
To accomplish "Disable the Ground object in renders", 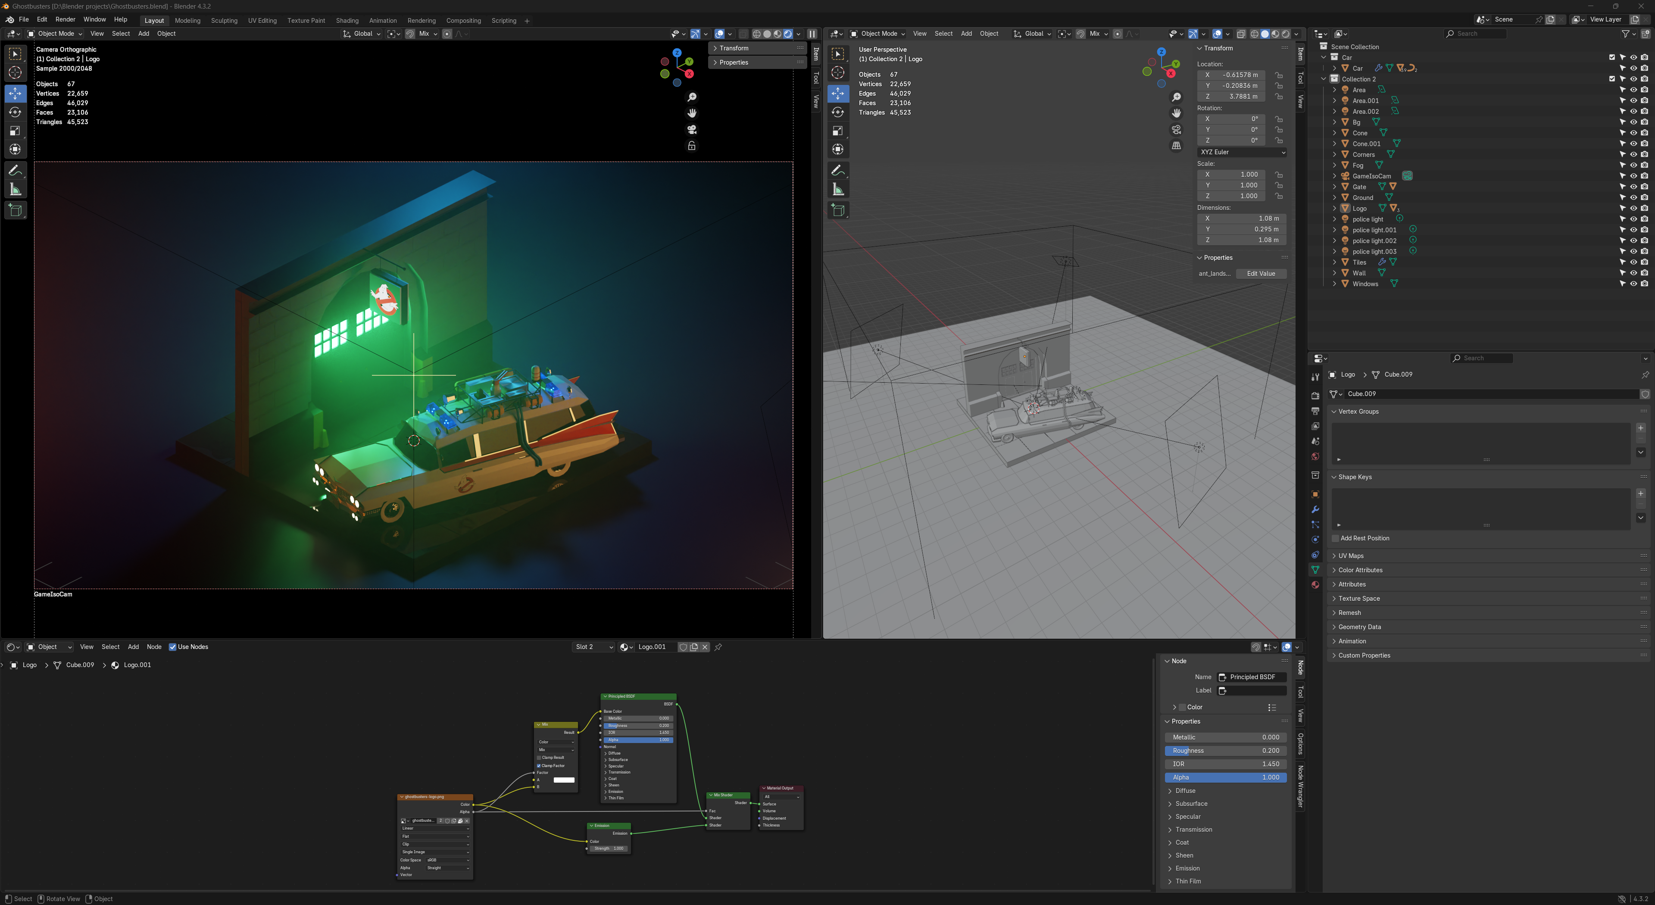I will click(1644, 198).
